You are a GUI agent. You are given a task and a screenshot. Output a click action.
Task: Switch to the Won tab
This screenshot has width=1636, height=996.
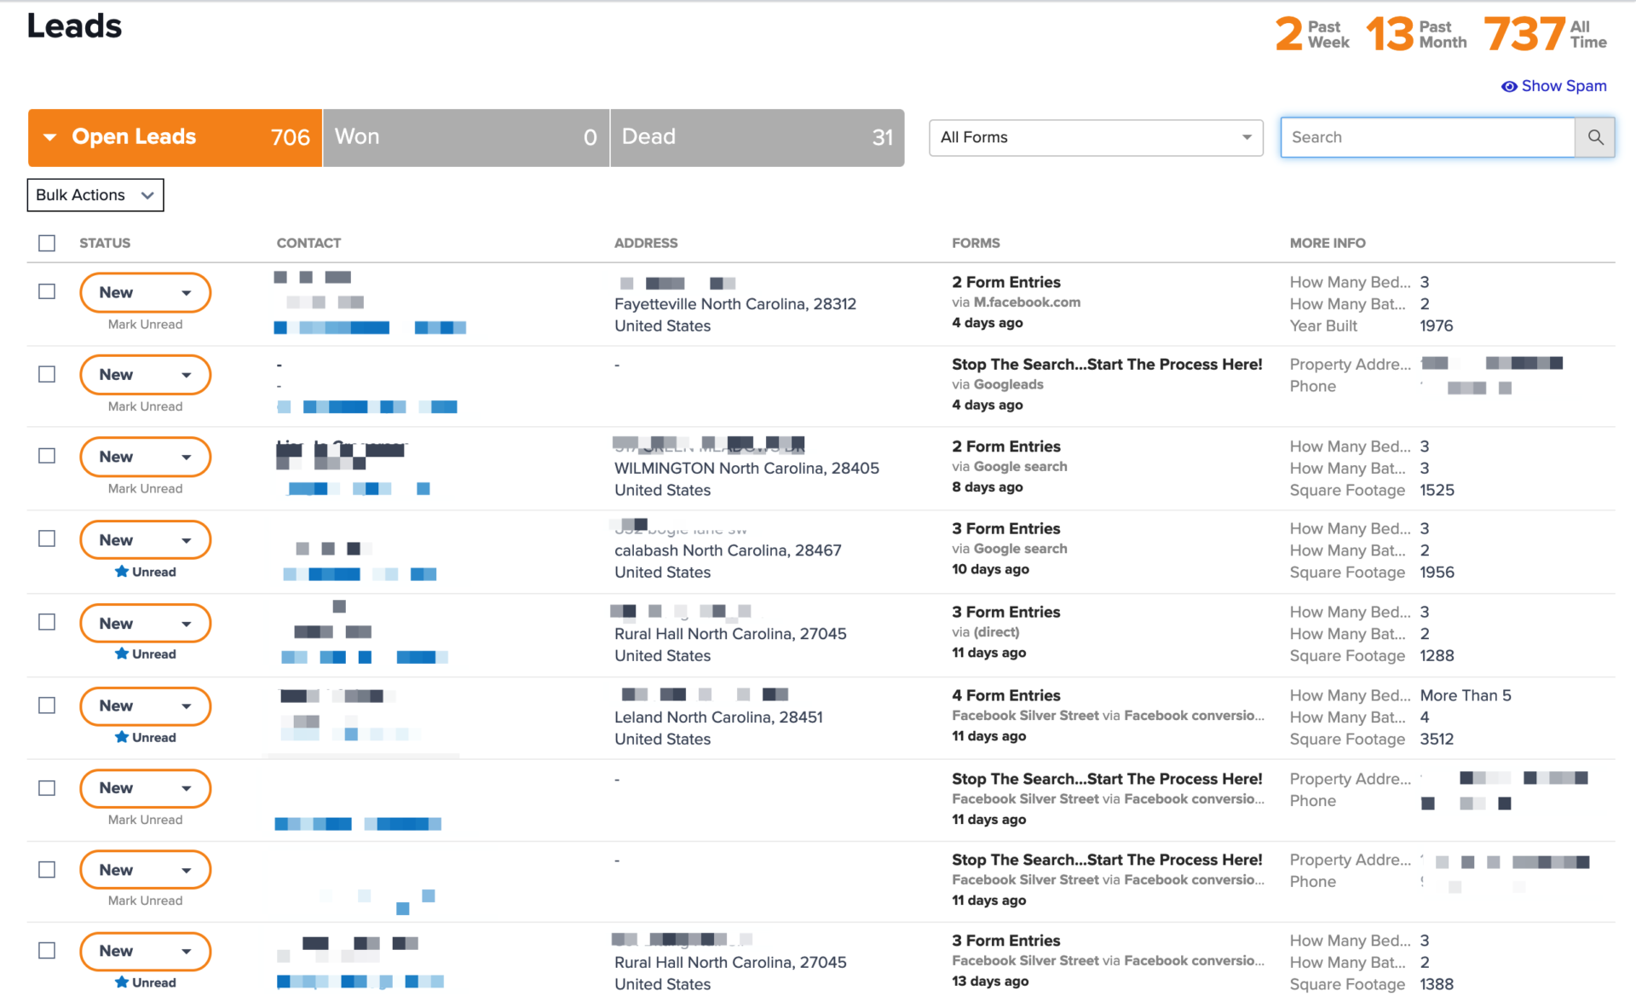[465, 137]
